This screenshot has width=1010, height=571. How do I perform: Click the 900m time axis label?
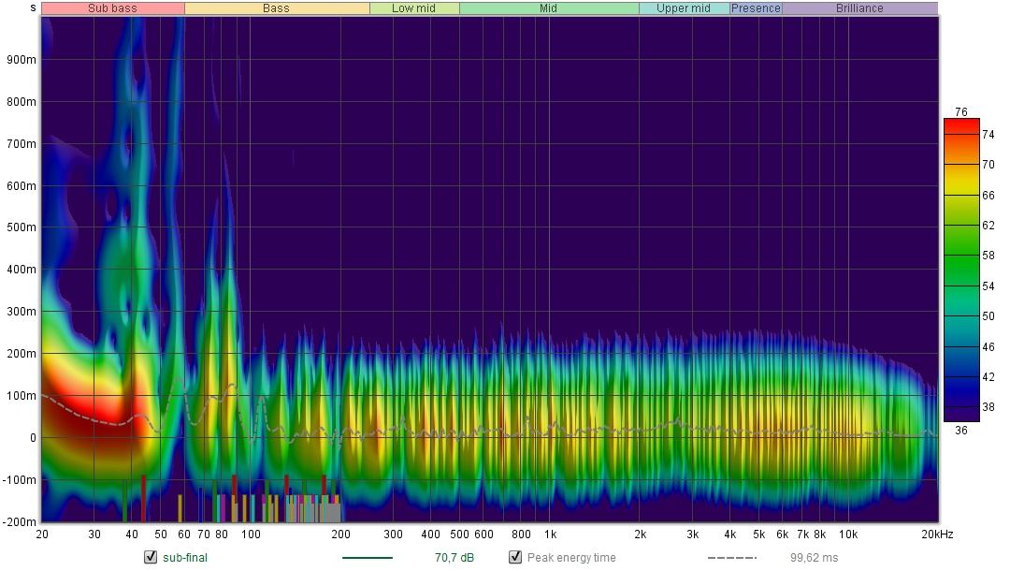(x=22, y=59)
